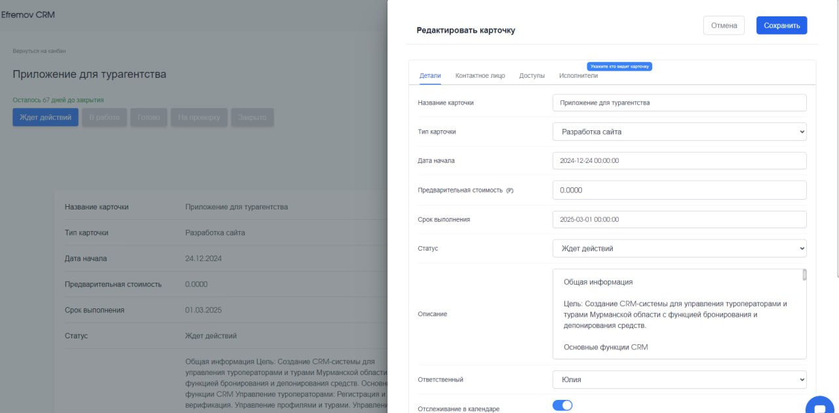Open the Доступы tab
Viewport: 839px width, 413px height.
[x=532, y=76]
